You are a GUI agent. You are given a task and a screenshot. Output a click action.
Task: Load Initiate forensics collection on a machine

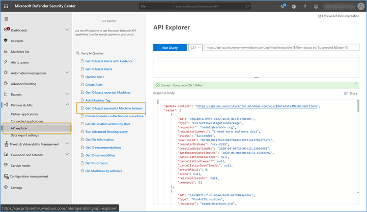pyautogui.click(x=115, y=116)
